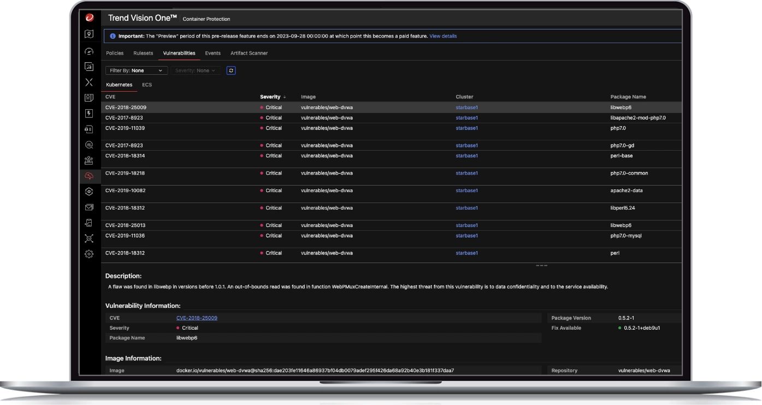The height and width of the screenshot is (405, 762).
Task: Open the document scroll icon in the sidebar
Action: pyautogui.click(x=89, y=223)
